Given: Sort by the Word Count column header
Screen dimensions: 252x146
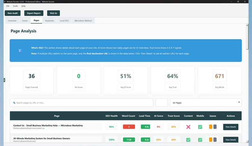Looking at the screenshot, I should (128, 116).
